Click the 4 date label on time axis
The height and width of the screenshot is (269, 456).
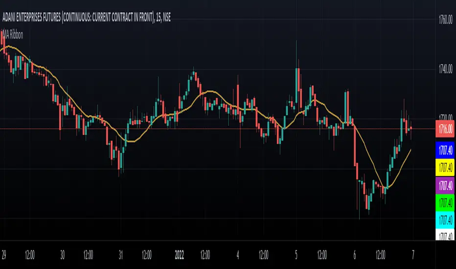coord(238,255)
